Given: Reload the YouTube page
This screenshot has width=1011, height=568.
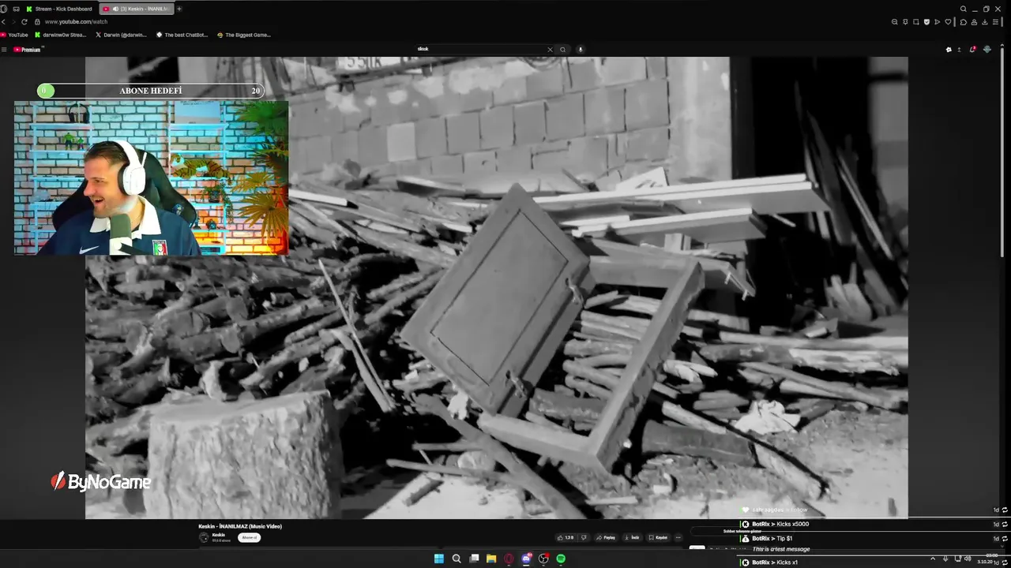Looking at the screenshot, I should pyautogui.click(x=25, y=22).
